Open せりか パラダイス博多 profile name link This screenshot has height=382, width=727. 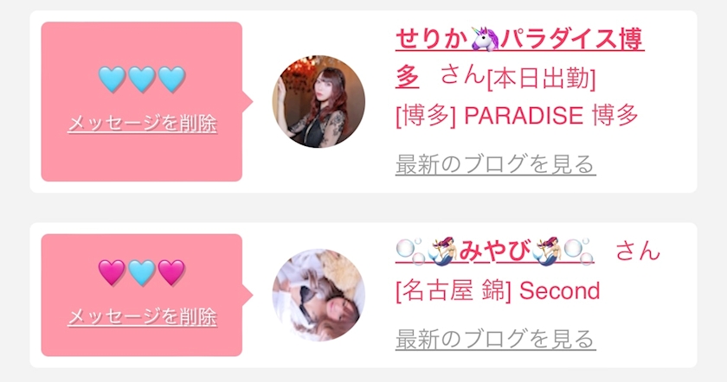coord(520,58)
